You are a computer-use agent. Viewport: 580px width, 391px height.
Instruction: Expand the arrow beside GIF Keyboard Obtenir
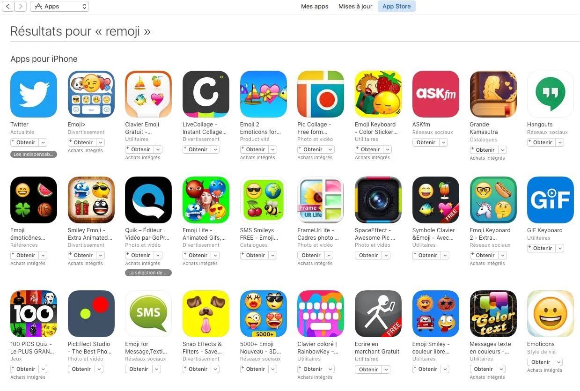[x=560, y=248]
